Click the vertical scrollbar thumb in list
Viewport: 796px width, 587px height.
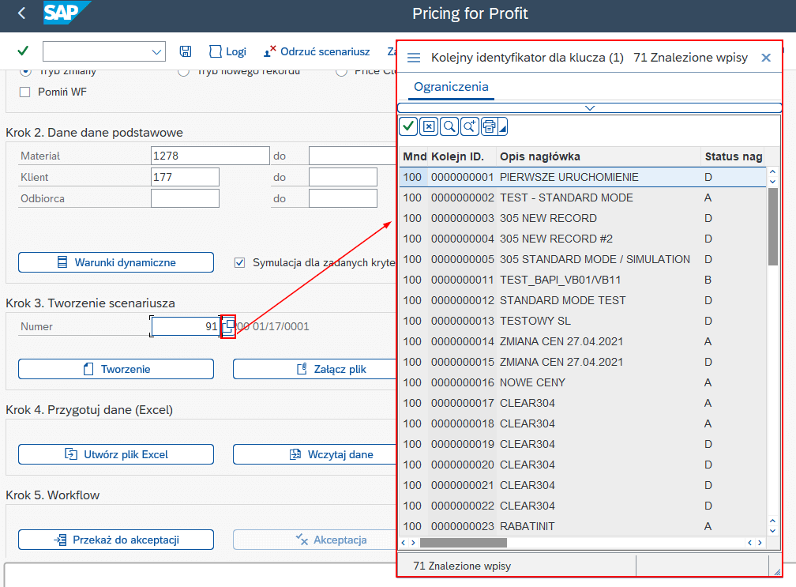tap(772, 227)
